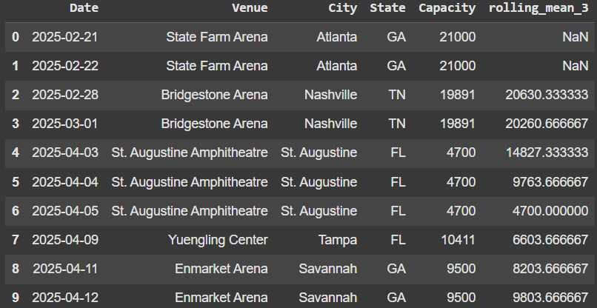
Task: Click the Date column header
Action: (x=83, y=9)
